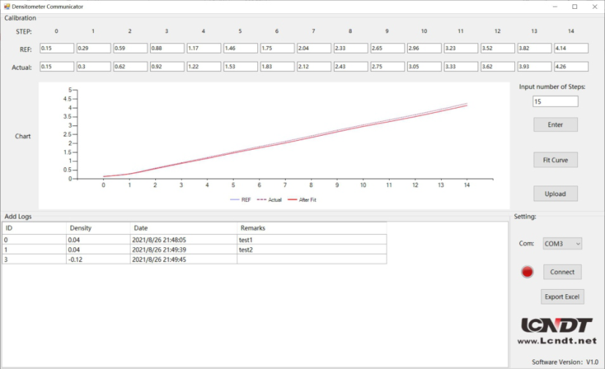The width and height of the screenshot is (605, 369).
Task: Select the ID 3 cell in logs
Action: tap(34, 259)
